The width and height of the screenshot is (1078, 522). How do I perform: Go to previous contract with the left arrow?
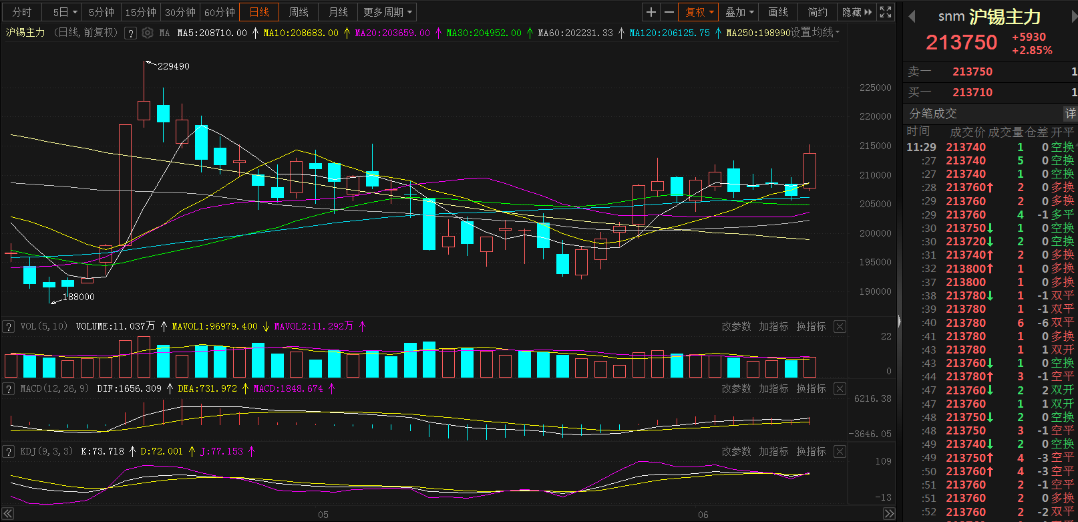(x=912, y=17)
